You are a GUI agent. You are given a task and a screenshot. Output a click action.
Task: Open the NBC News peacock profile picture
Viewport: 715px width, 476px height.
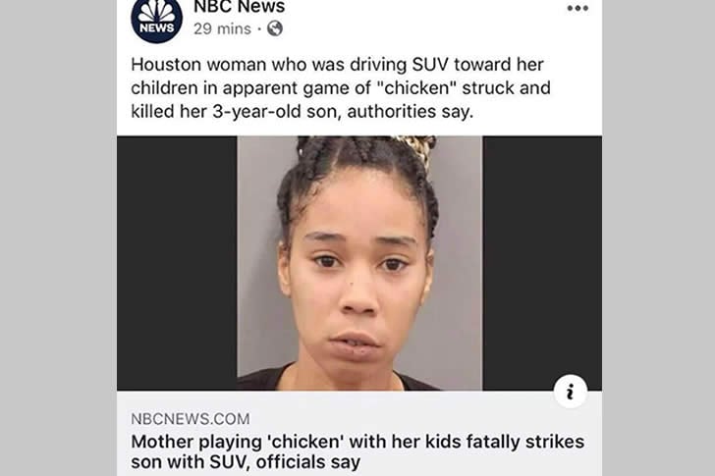point(156,19)
